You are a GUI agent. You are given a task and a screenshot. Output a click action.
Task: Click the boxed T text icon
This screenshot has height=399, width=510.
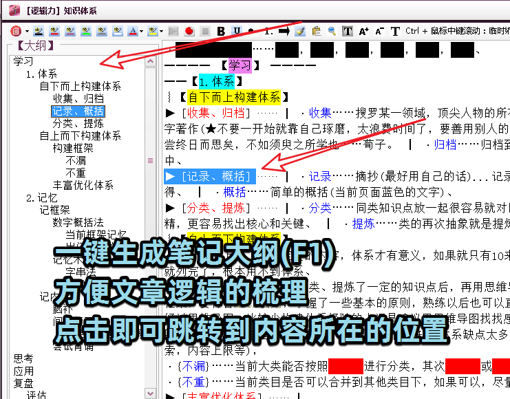coord(348,31)
